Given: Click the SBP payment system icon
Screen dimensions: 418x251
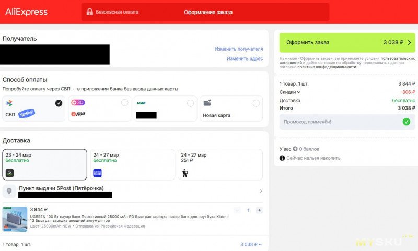Looking at the screenshot, I should tap(9, 103).
